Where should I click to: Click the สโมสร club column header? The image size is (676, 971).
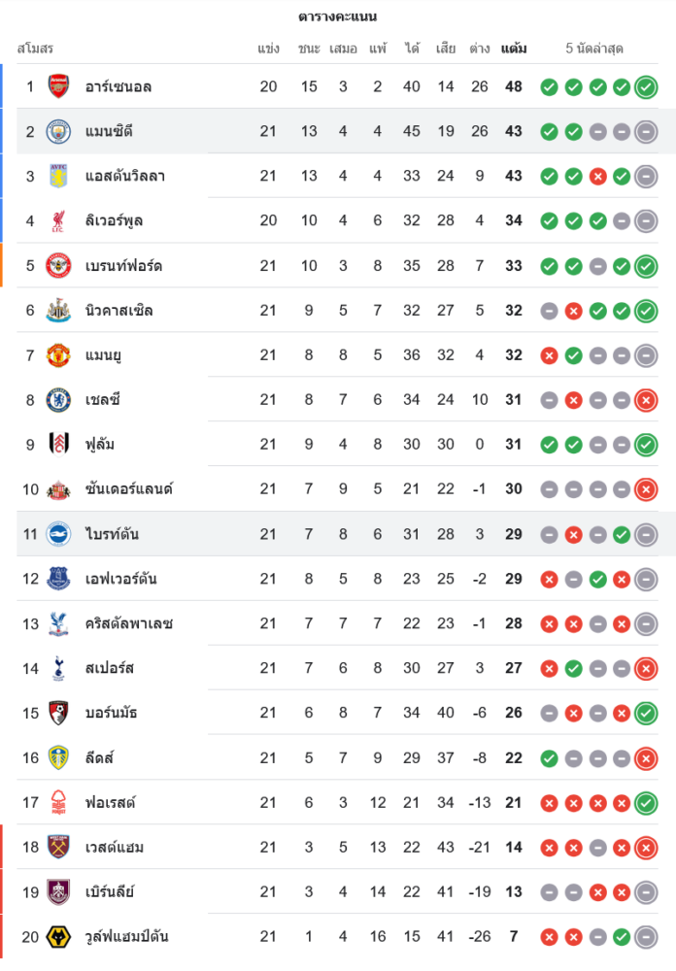pos(35,48)
